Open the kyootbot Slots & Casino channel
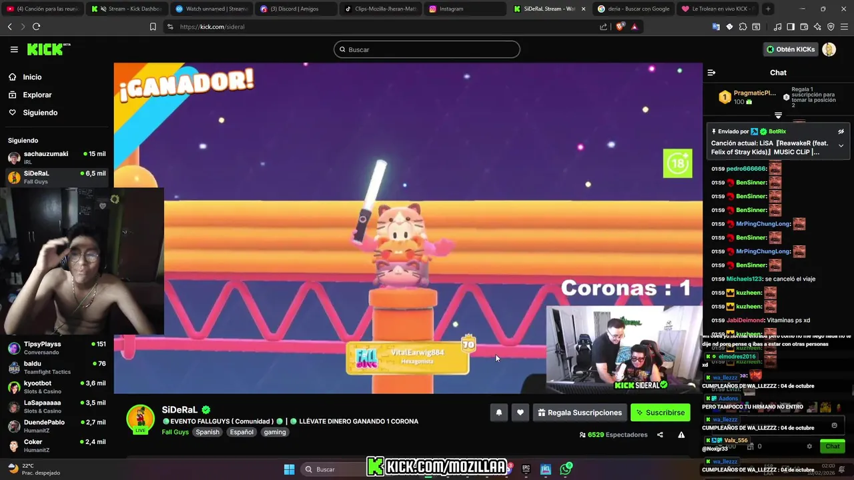 [57, 387]
